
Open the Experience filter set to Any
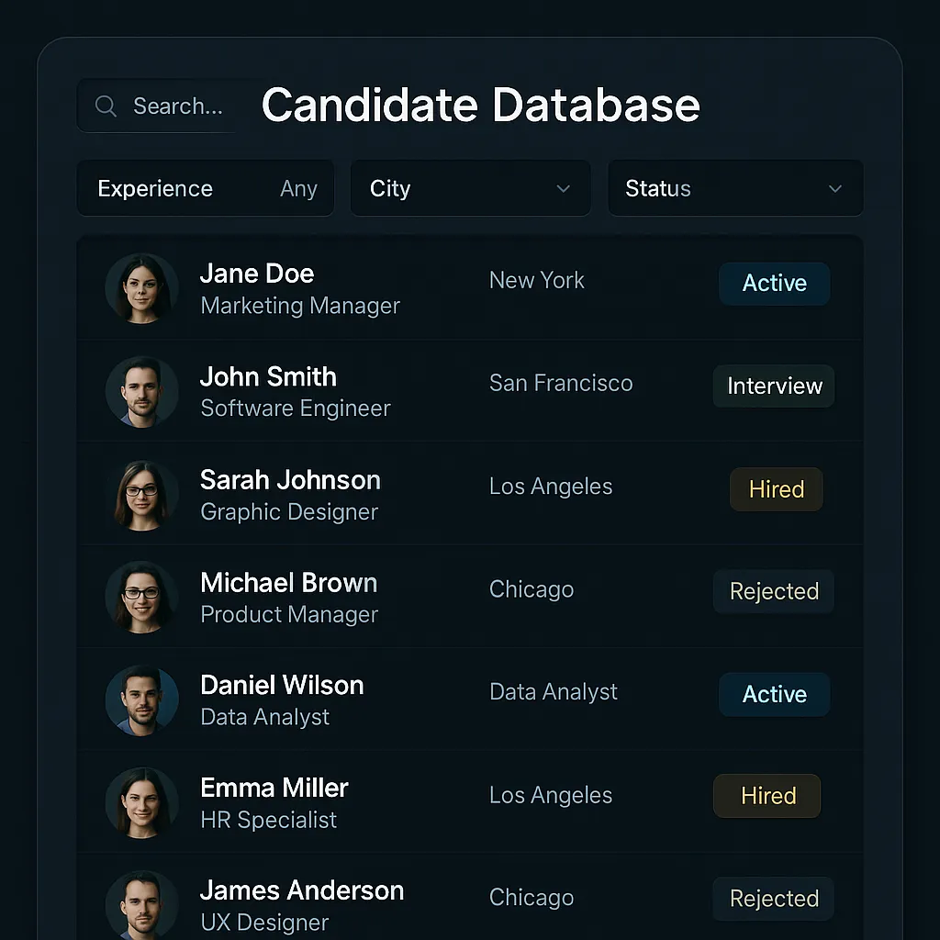(206, 188)
